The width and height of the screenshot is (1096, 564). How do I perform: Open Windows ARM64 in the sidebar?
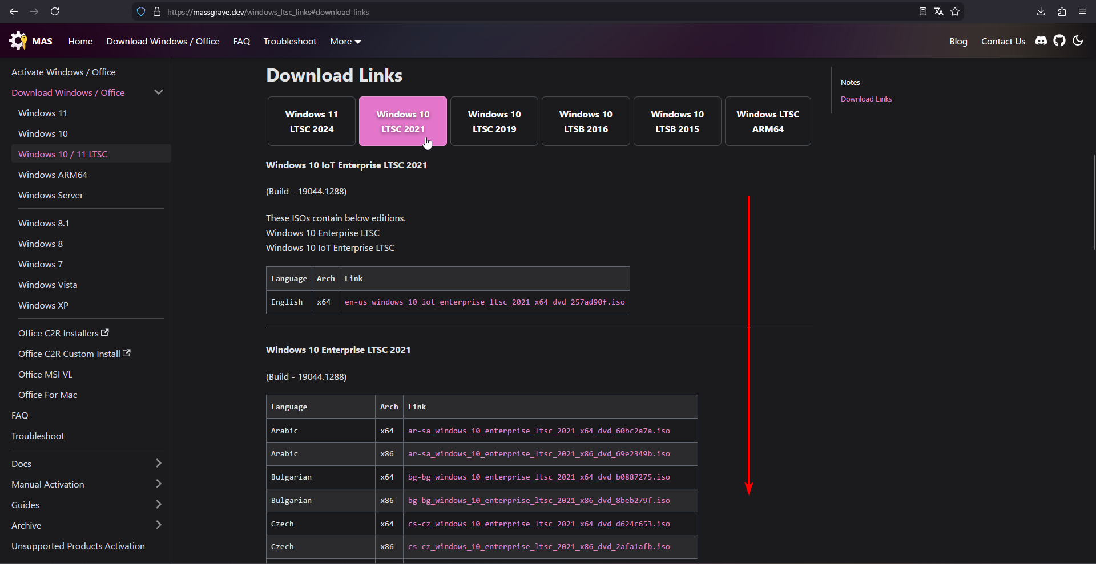(x=53, y=175)
